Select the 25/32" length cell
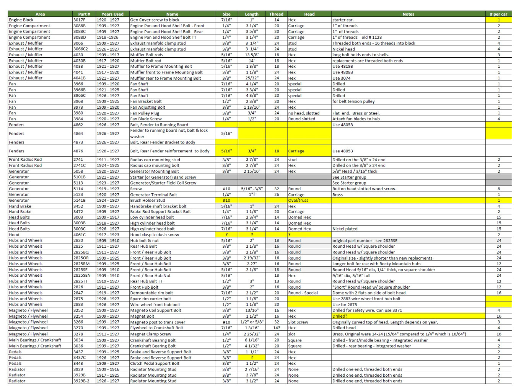This screenshot has width=524, height=392. pyautogui.click(x=252, y=78)
